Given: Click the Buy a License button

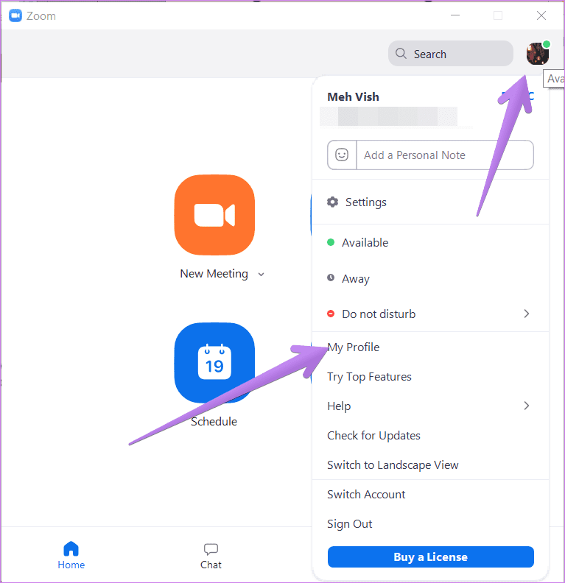Looking at the screenshot, I should pos(431,556).
